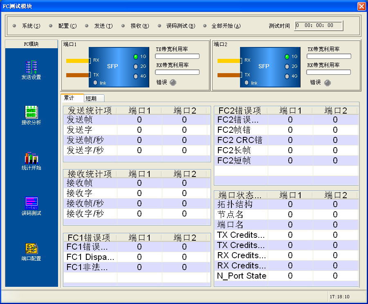This screenshot has height=304, width=368.
Task: Select the FC1非法... row
Action: (137, 267)
